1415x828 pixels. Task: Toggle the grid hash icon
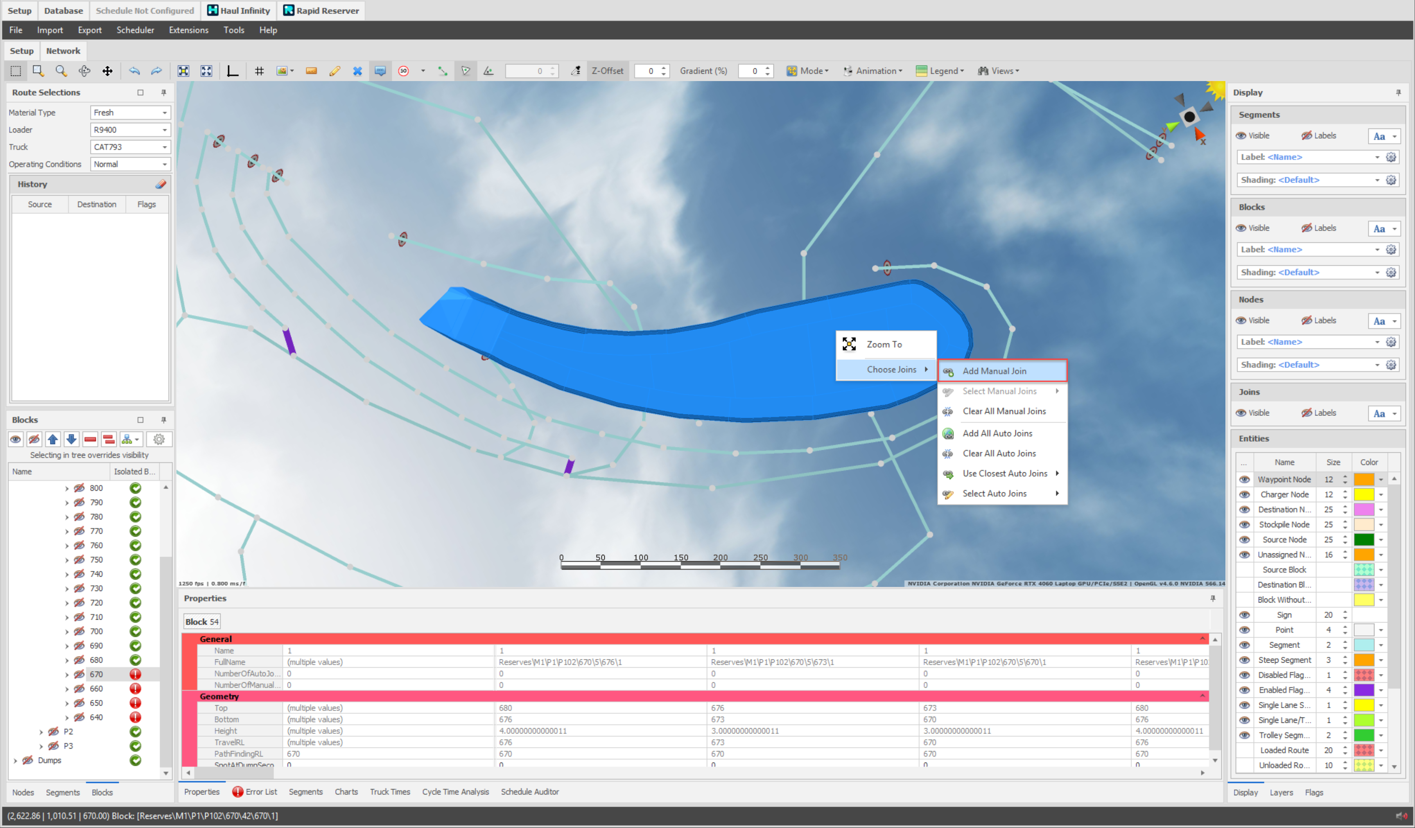click(259, 71)
